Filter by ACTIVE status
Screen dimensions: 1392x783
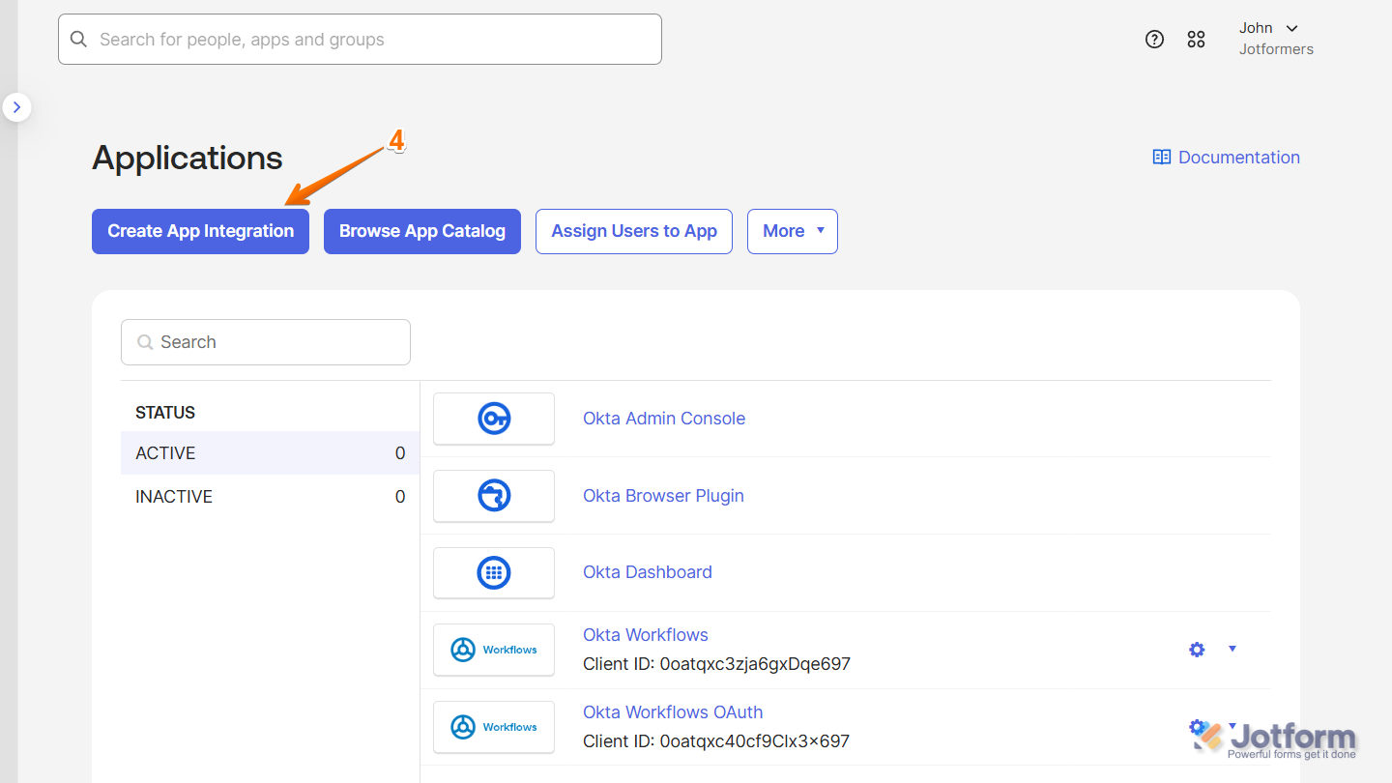[270, 453]
